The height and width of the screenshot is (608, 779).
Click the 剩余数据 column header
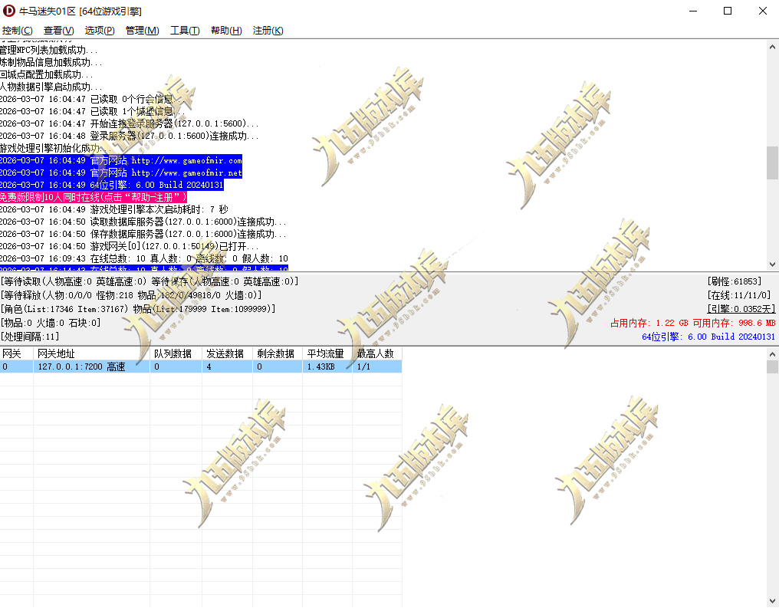[278, 353]
